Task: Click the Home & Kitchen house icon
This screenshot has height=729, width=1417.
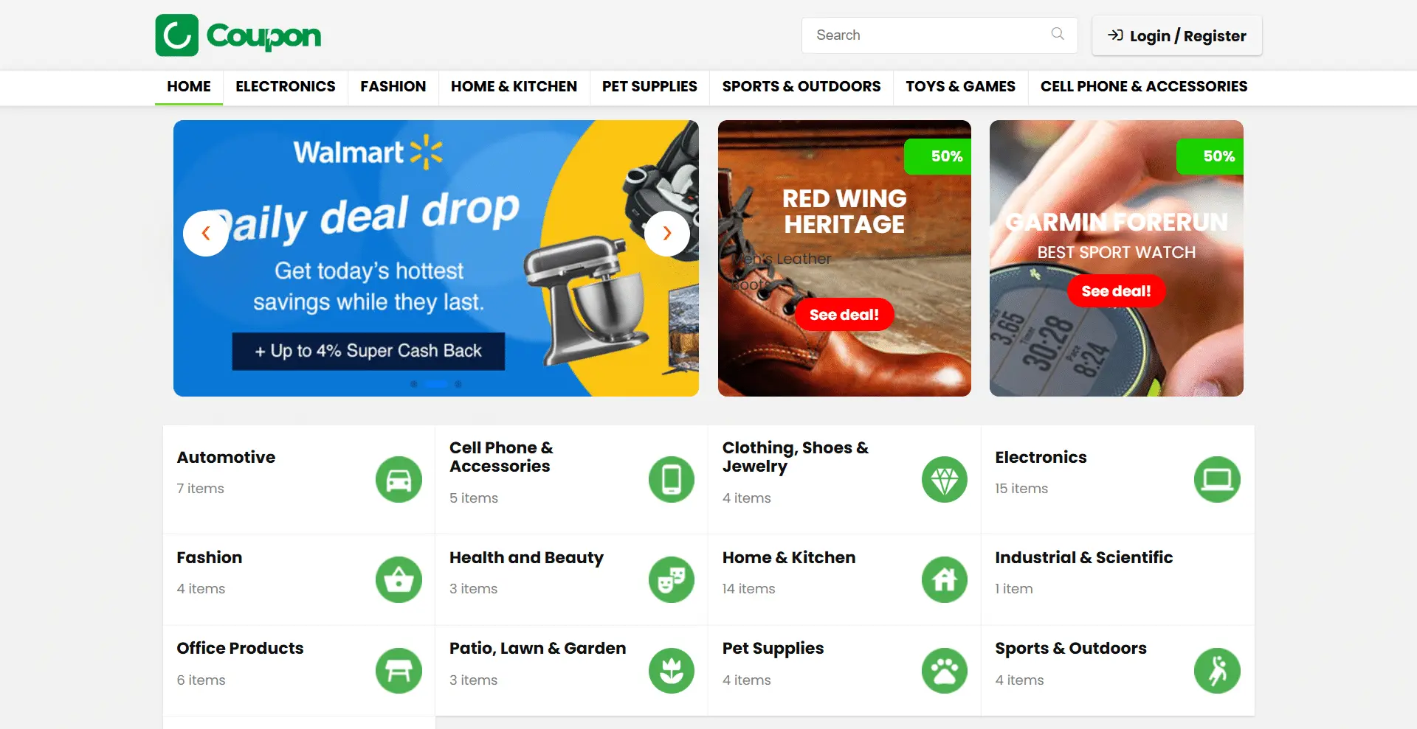Action: (x=945, y=580)
